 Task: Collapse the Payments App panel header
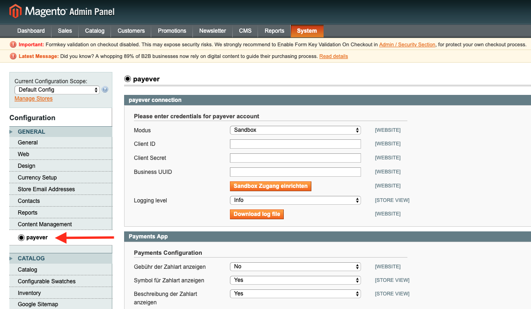click(x=327, y=237)
